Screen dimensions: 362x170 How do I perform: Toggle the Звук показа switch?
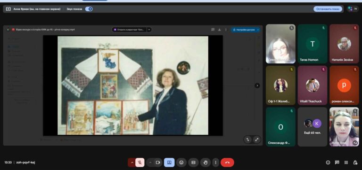(89, 9)
